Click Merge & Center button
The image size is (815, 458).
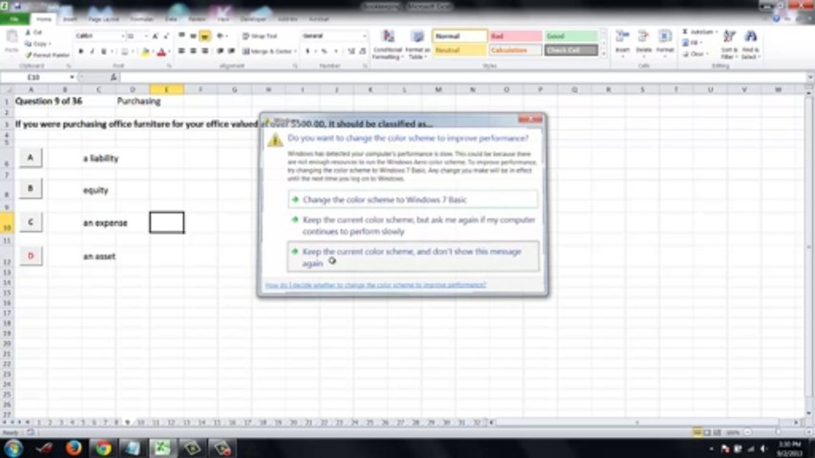click(267, 51)
